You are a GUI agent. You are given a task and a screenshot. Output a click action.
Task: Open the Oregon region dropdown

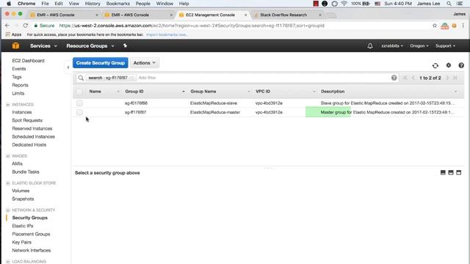click(x=419, y=45)
